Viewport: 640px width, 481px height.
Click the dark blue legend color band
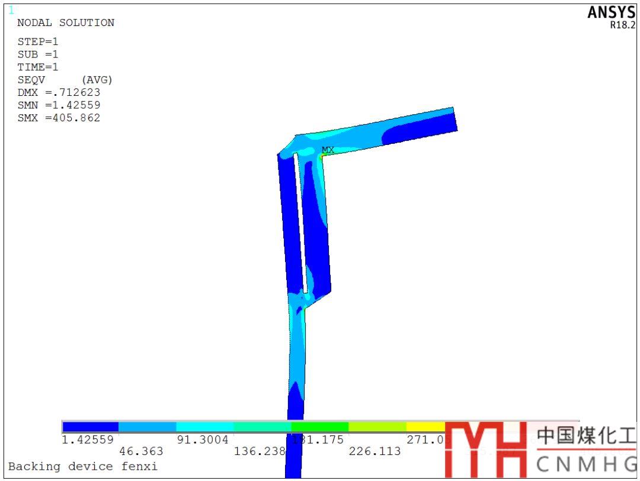pyautogui.click(x=91, y=427)
